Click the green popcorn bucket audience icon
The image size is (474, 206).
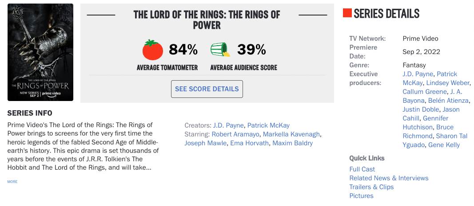coord(220,50)
